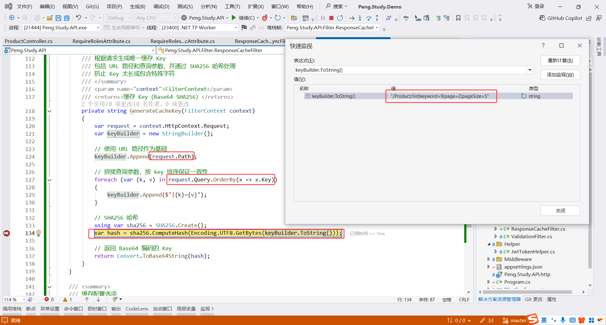Click the breakpoint current-statement marker on line 134
This screenshot has height=325, width=606.
6,233
